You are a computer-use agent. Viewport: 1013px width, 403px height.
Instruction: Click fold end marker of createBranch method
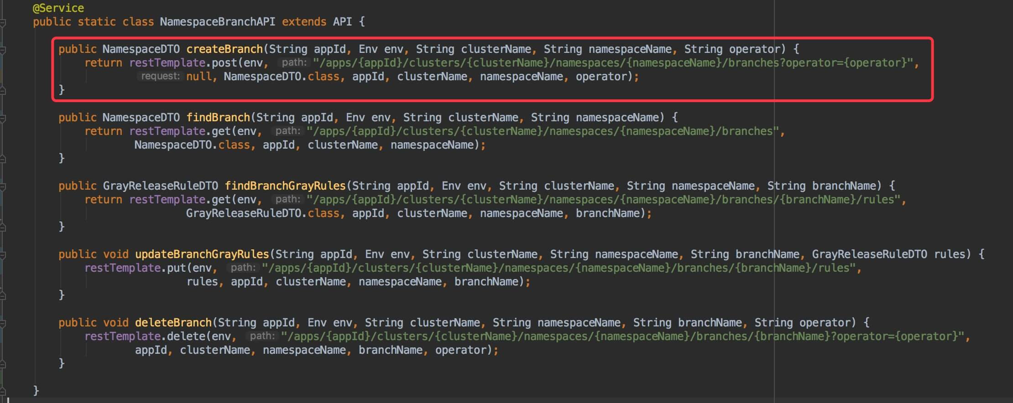click(x=2, y=90)
